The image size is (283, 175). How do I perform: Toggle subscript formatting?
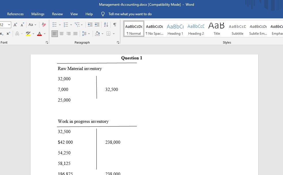coord(2,34)
